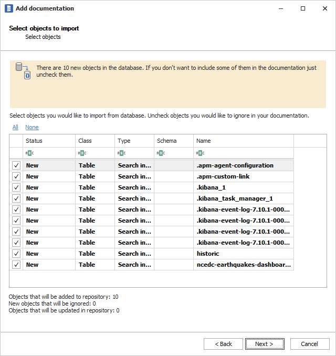Uncheck the .kibana_1 table checkbox

[16, 187]
